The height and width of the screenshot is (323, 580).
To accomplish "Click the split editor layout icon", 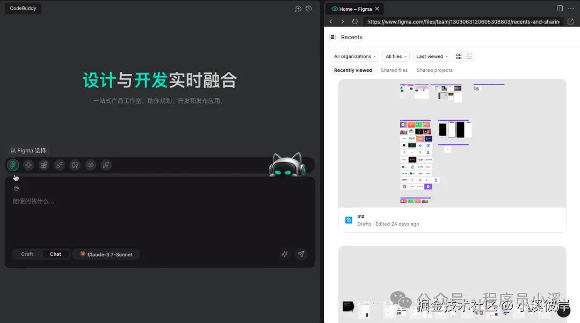I will pyautogui.click(x=560, y=9).
